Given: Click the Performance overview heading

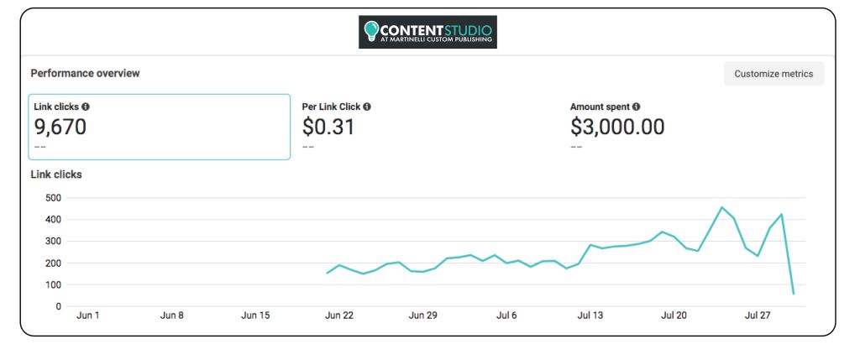Looking at the screenshot, I should [x=85, y=74].
